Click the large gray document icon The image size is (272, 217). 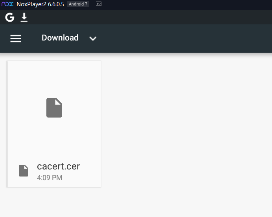(x=54, y=108)
